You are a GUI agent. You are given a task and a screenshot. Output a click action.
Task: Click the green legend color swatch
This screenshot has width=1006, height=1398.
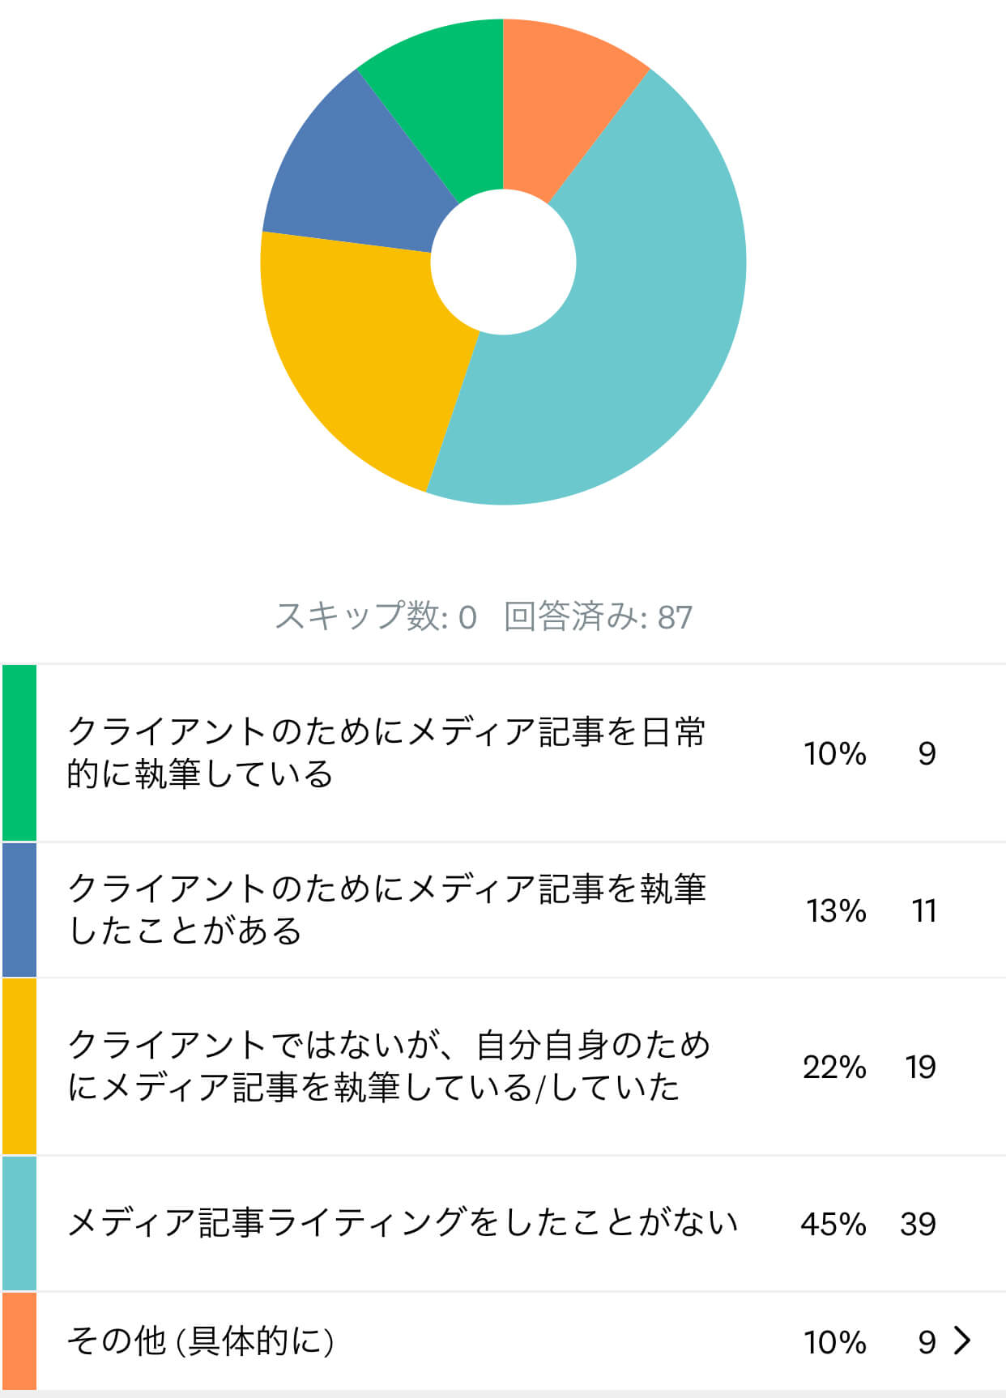19,752
